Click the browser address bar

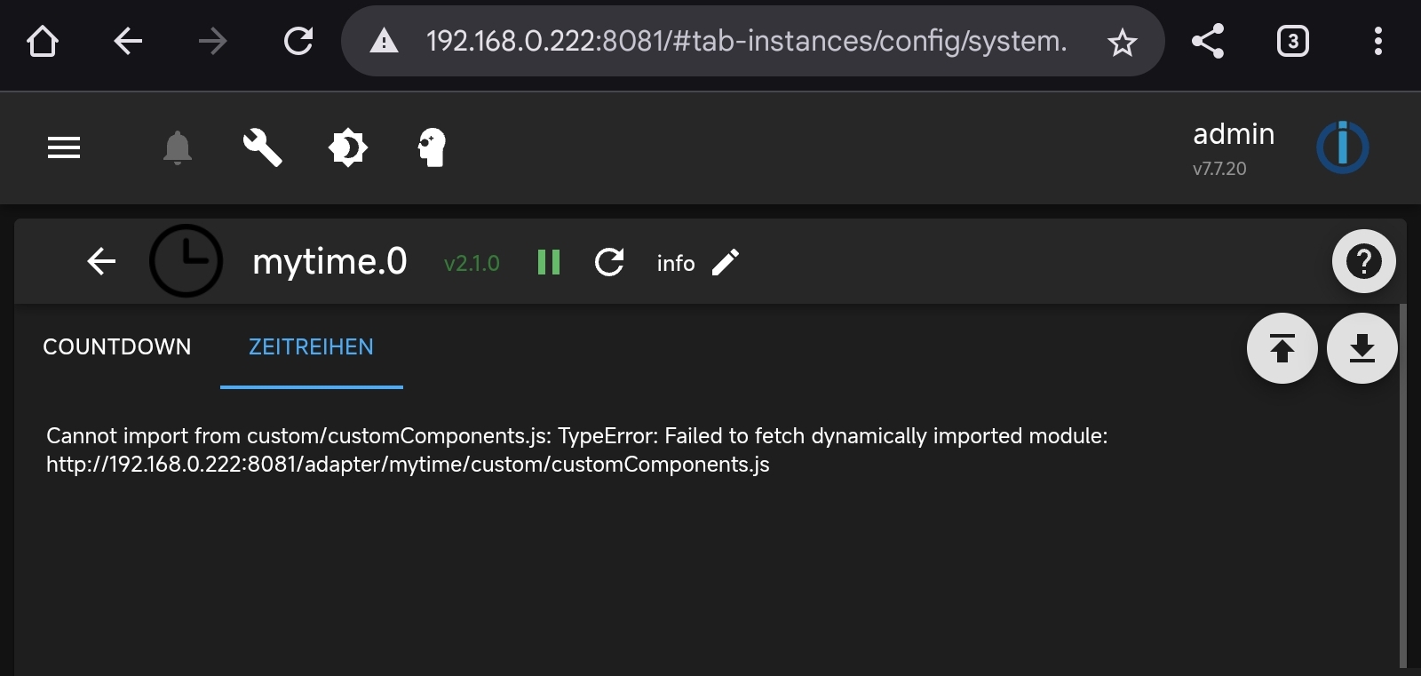746,41
